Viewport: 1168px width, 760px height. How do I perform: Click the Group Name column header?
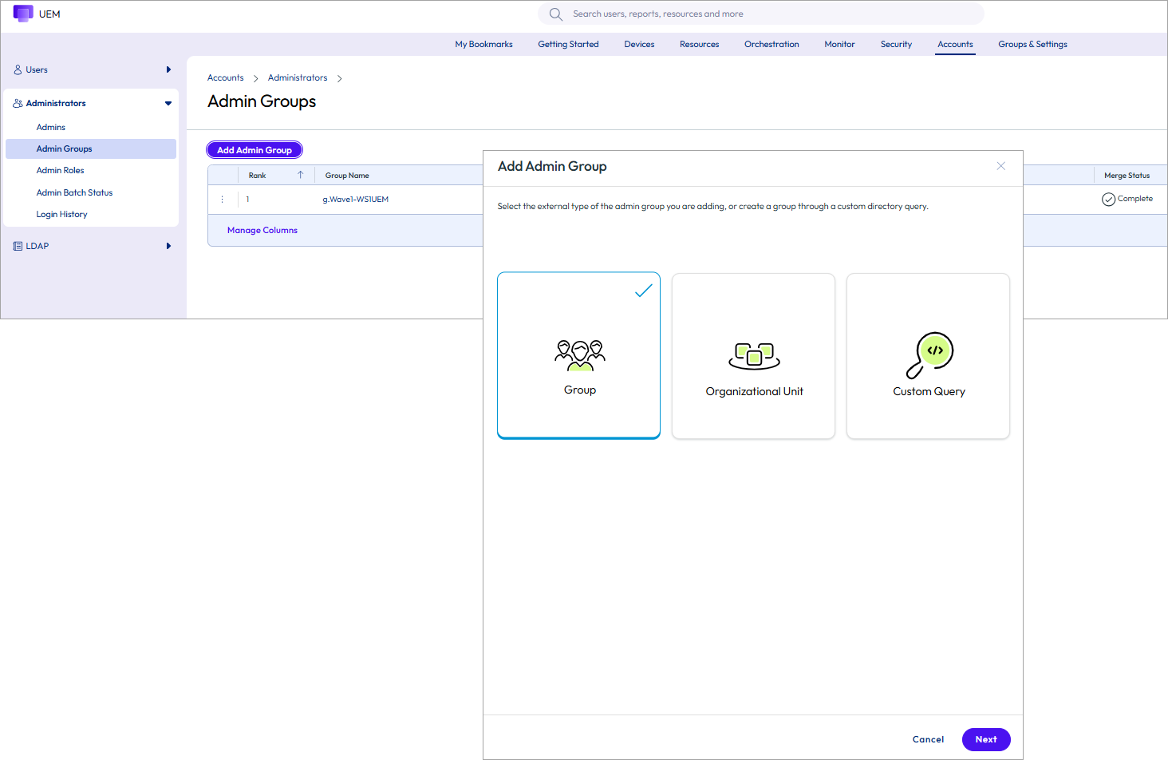point(347,176)
